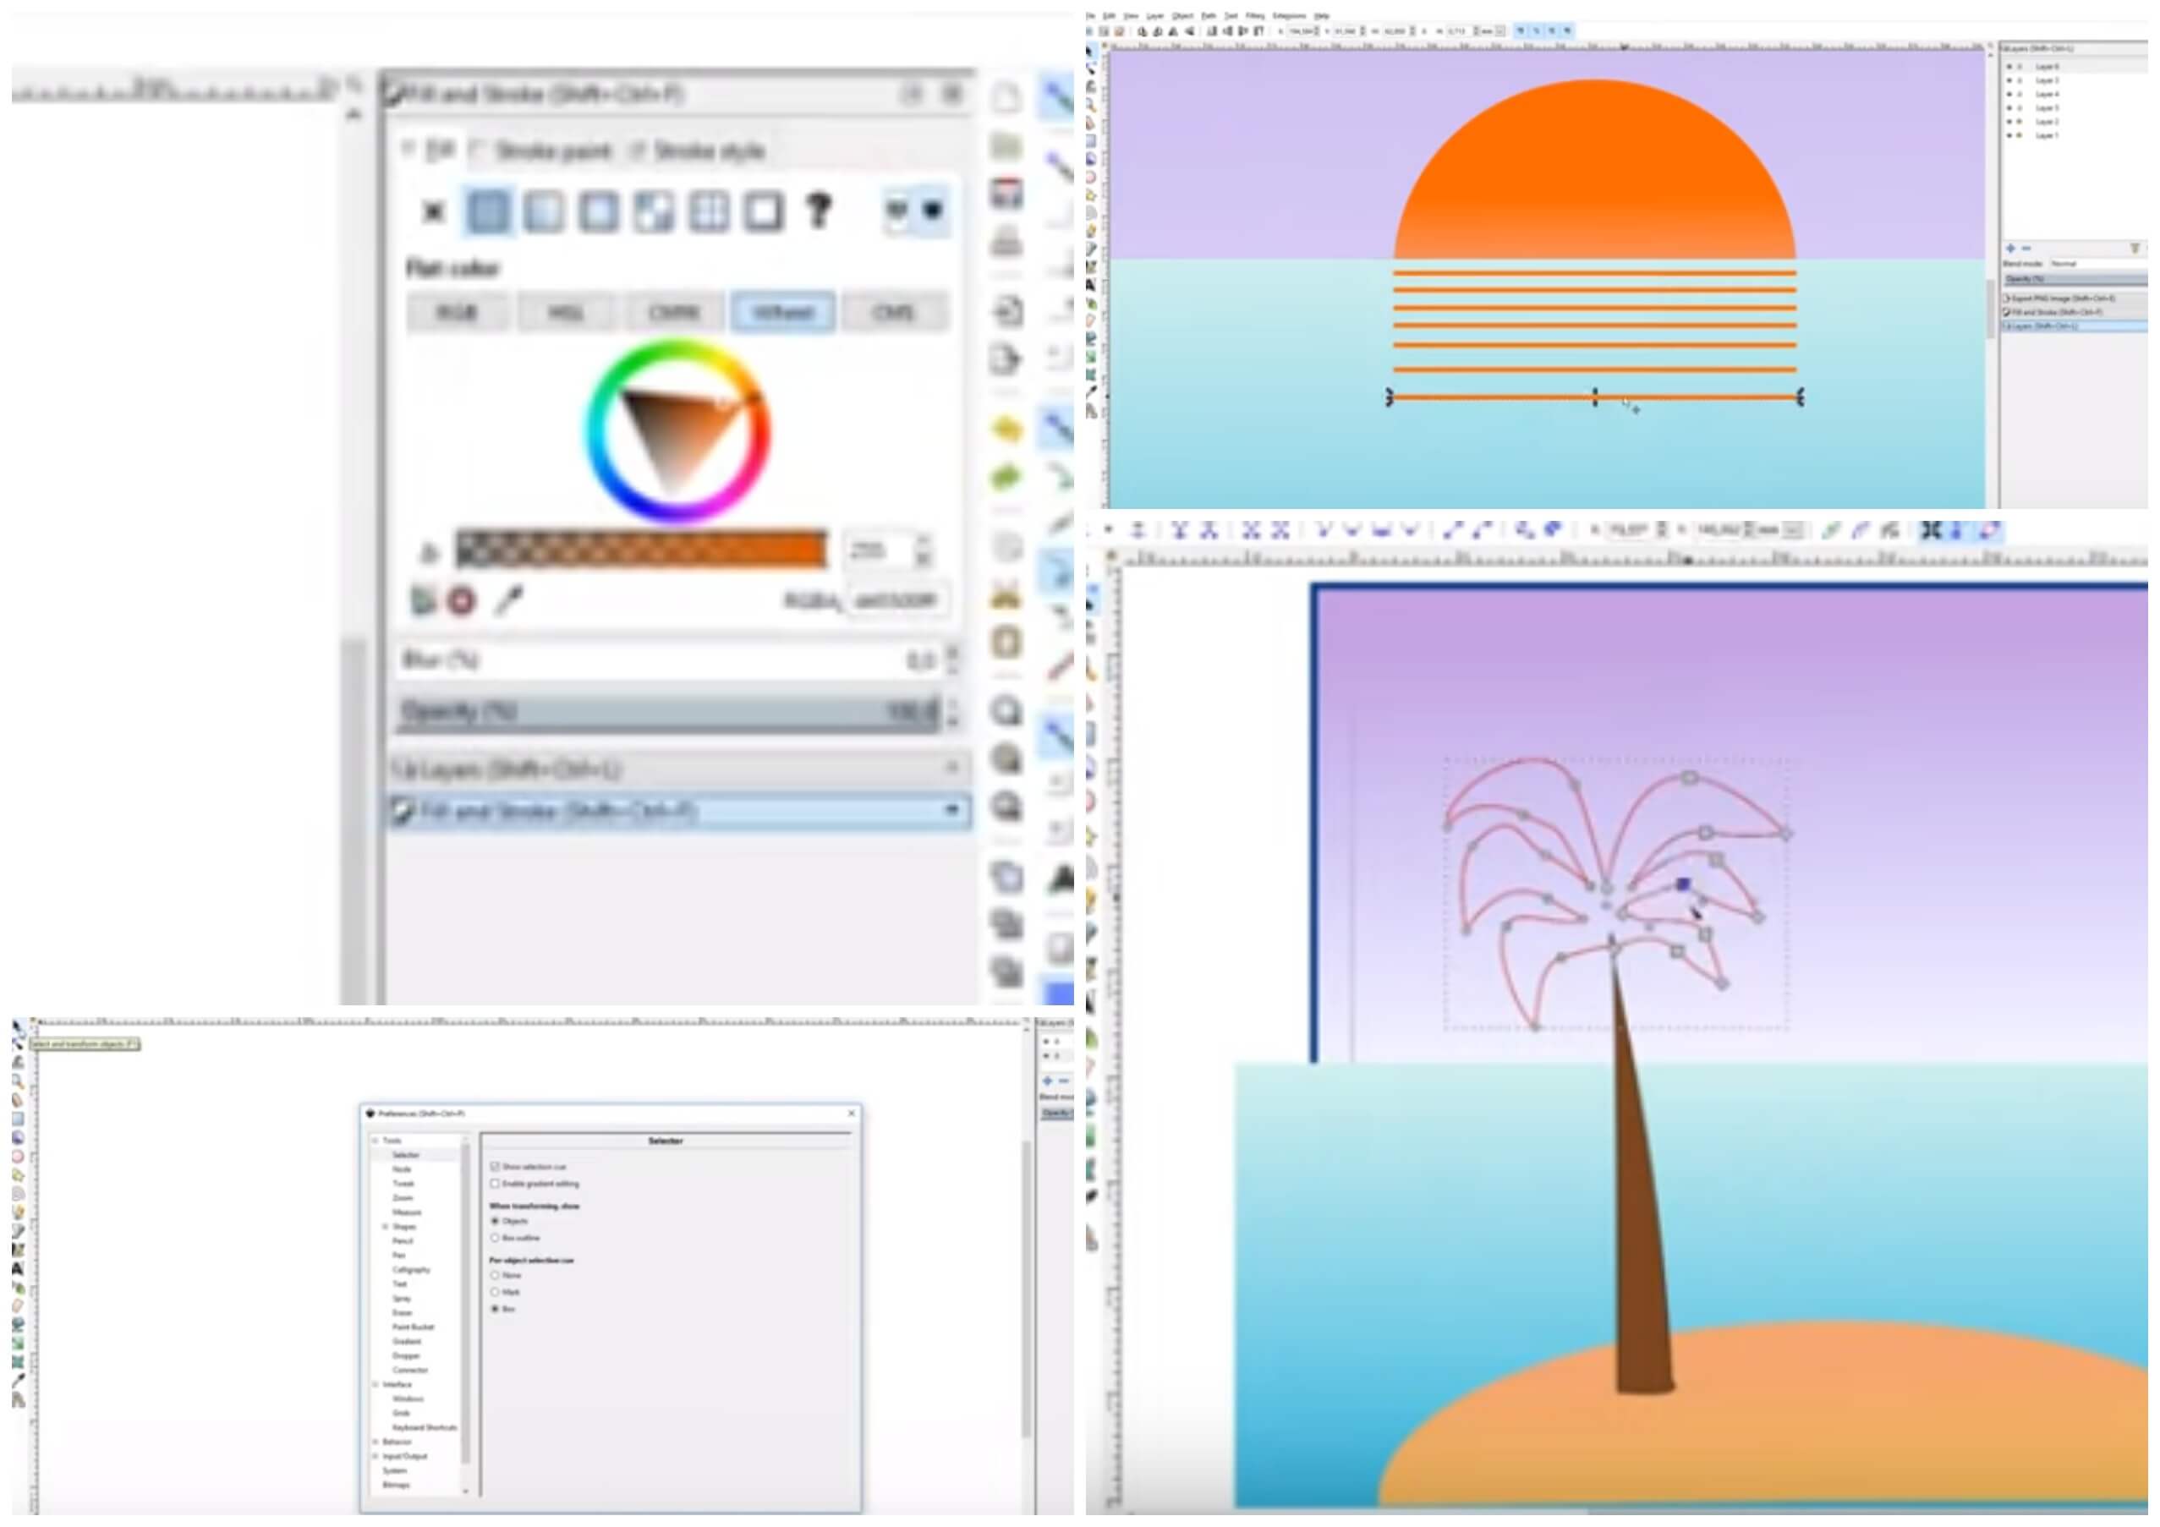The width and height of the screenshot is (2160, 1527).
Task: Click the CMS color mode button
Action: (894, 312)
